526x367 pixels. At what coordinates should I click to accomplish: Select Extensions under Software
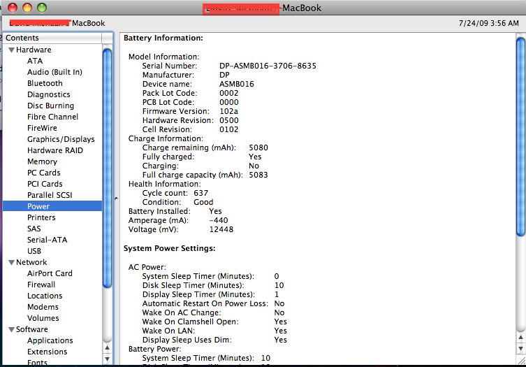(x=48, y=352)
